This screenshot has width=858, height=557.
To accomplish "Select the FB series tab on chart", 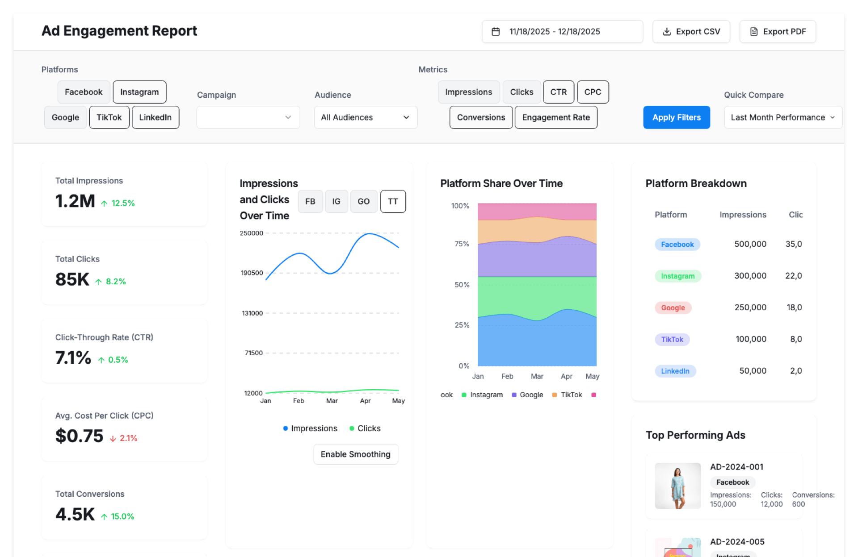I will click(x=310, y=201).
